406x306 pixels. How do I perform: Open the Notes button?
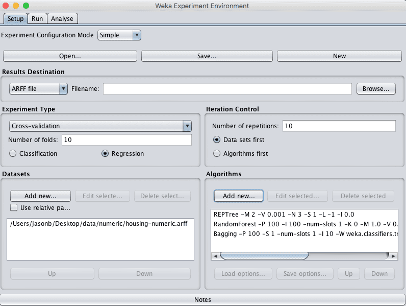[x=202, y=299]
